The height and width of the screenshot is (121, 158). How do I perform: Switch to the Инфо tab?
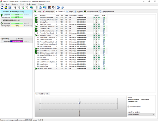tap(70, 11)
